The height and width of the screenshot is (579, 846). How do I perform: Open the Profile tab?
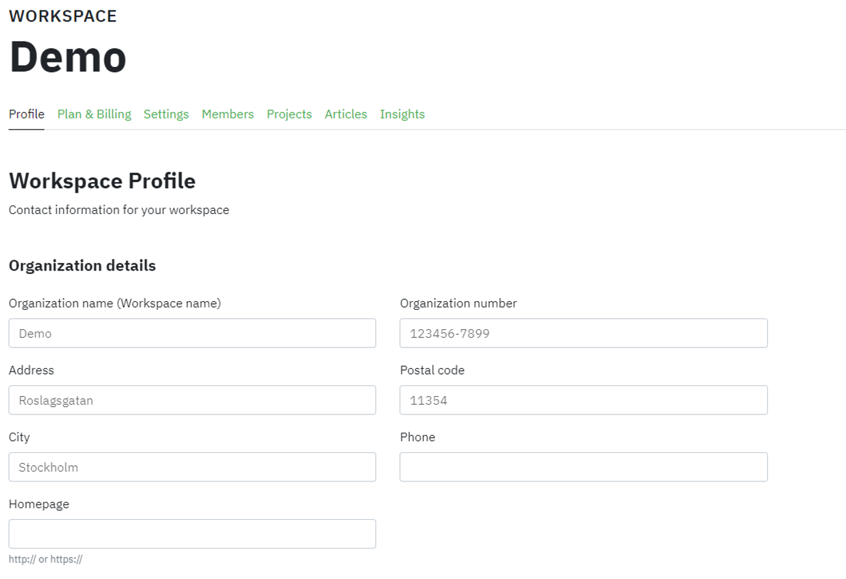27,114
